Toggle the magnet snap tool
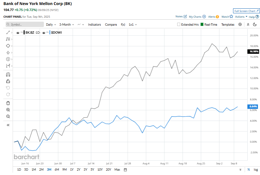Viewport: 260px width, 175px height. click(x=8, y=74)
